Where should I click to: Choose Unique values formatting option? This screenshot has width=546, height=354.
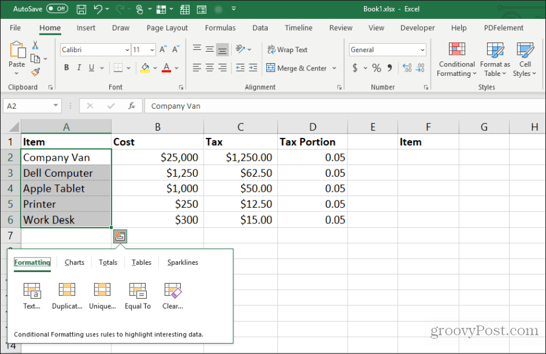pyautogui.click(x=103, y=296)
